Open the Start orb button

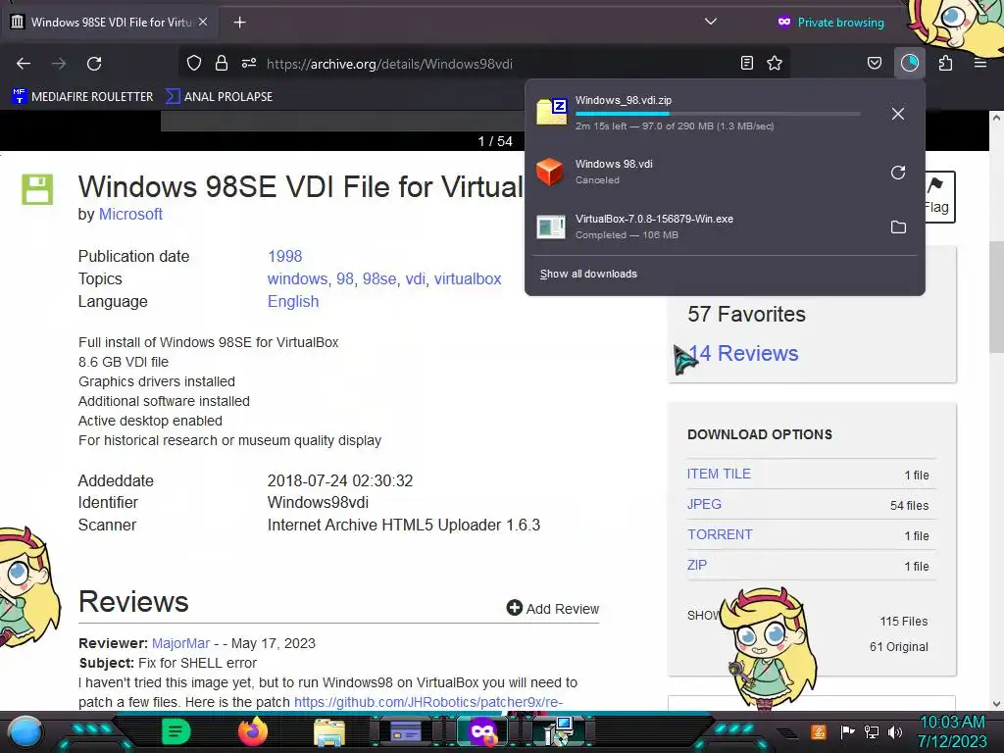tap(25, 731)
